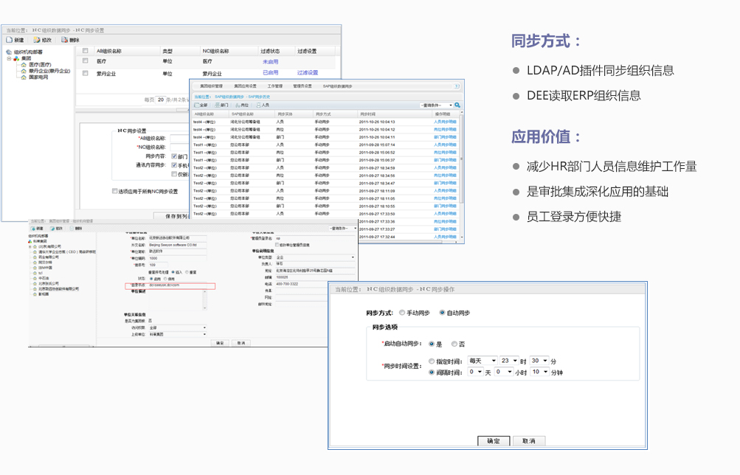This screenshot has width=740, height=475.
Task: Click 确定 in NC同步操作 dialog
Action: click(x=494, y=441)
